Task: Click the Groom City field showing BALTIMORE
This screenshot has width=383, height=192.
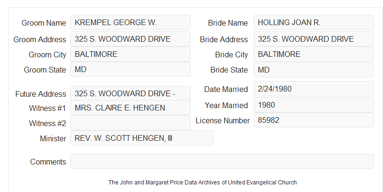Action: coord(130,54)
